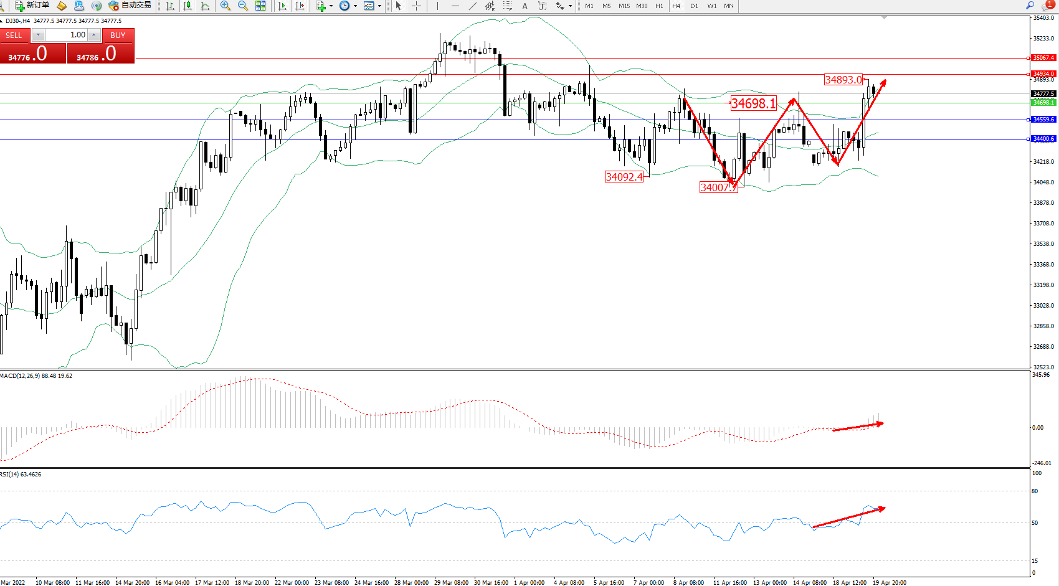Tile chart windows icon
Screen dimensions: 1059x586
(x=260, y=6)
